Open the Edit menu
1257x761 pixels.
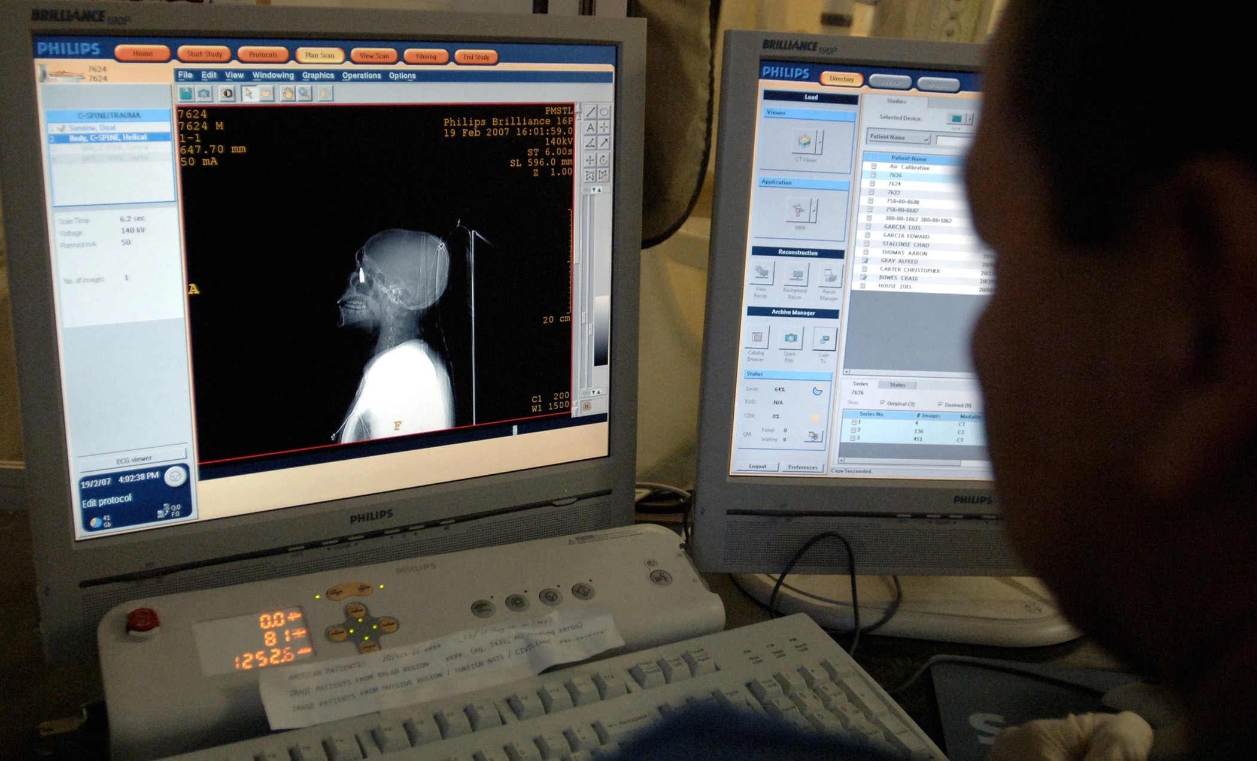click(x=209, y=75)
